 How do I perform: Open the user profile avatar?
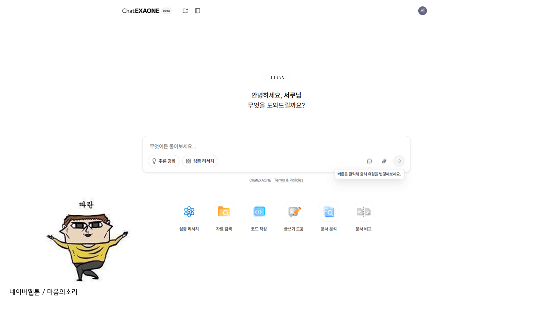(x=422, y=11)
